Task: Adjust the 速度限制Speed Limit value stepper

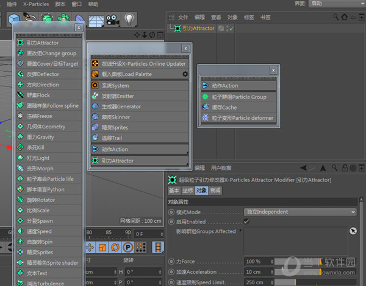Action: coord(272,282)
